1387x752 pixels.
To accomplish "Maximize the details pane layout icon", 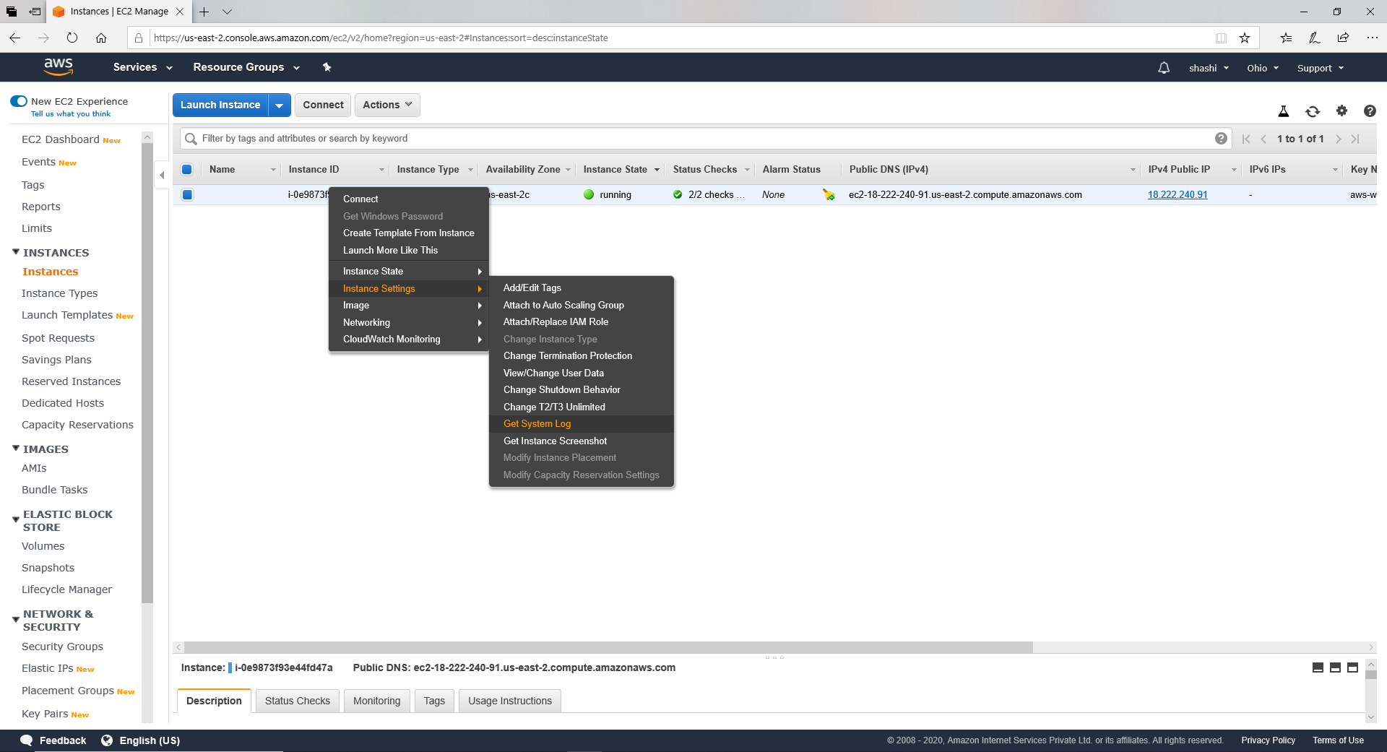I will (x=1352, y=667).
